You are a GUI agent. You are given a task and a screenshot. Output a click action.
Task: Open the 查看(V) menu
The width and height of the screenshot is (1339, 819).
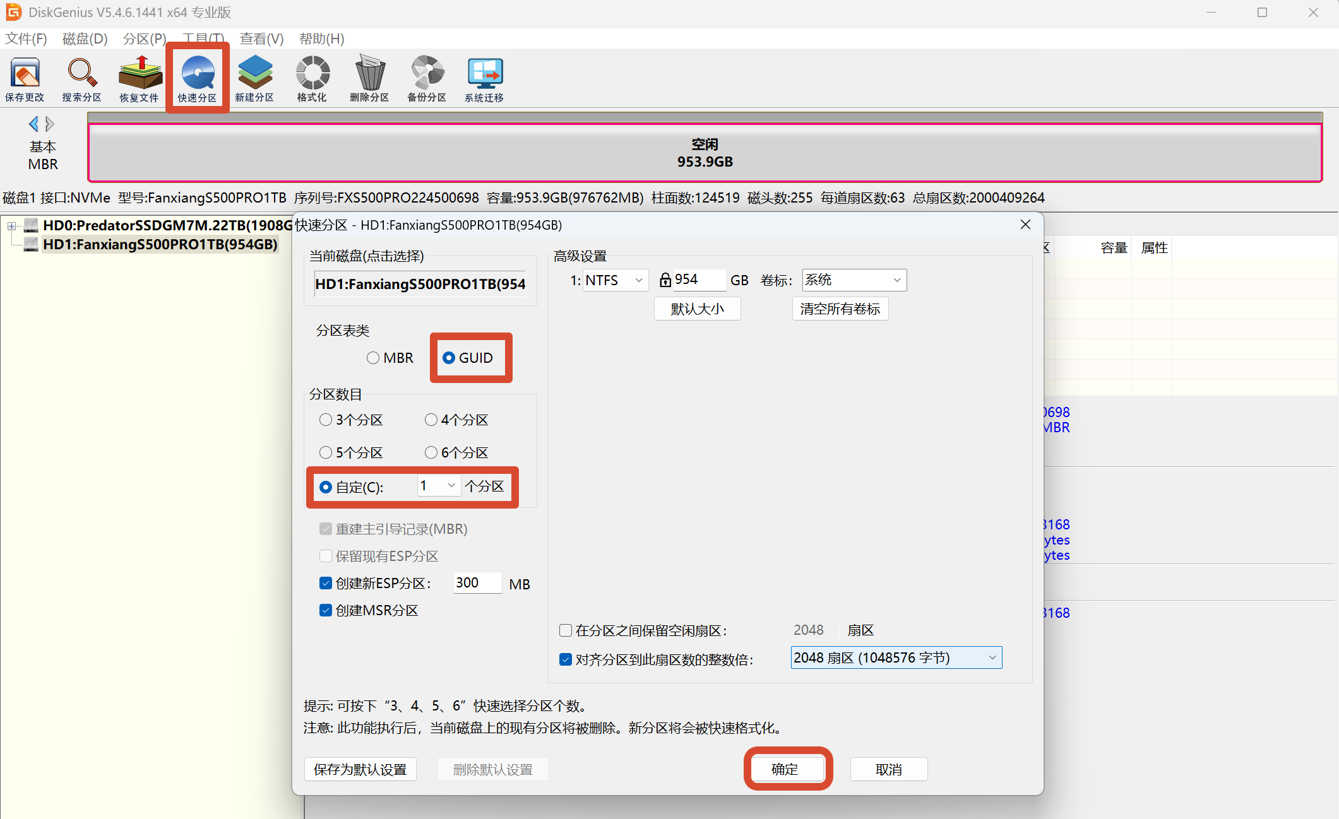261,38
